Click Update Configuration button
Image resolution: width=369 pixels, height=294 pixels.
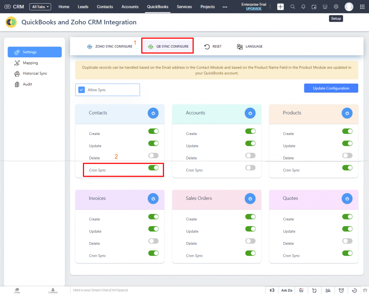click(x=331, y=88)
